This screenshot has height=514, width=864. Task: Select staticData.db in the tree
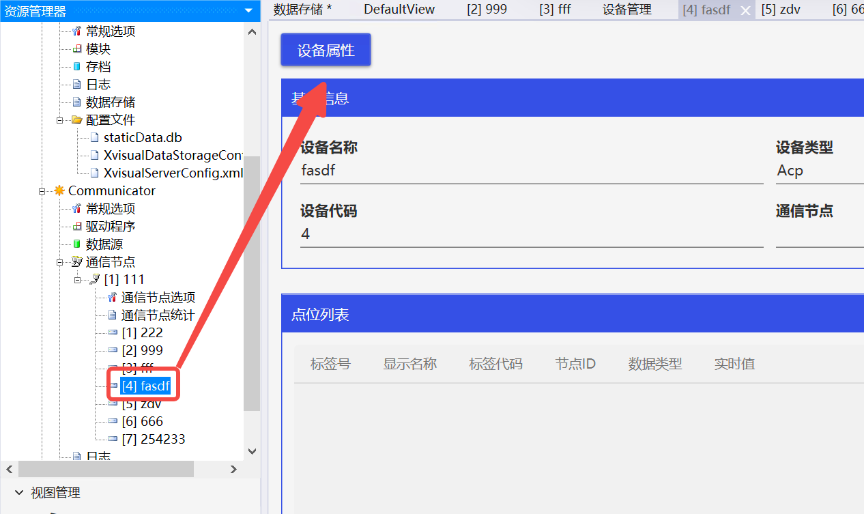143,138
